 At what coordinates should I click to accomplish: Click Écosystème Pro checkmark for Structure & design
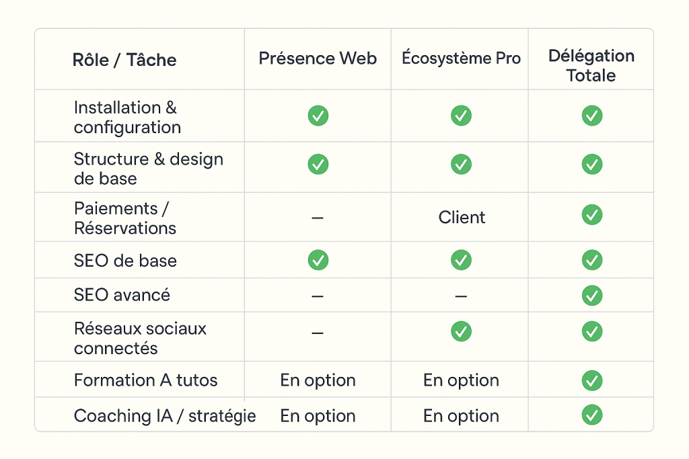(461, 164)
